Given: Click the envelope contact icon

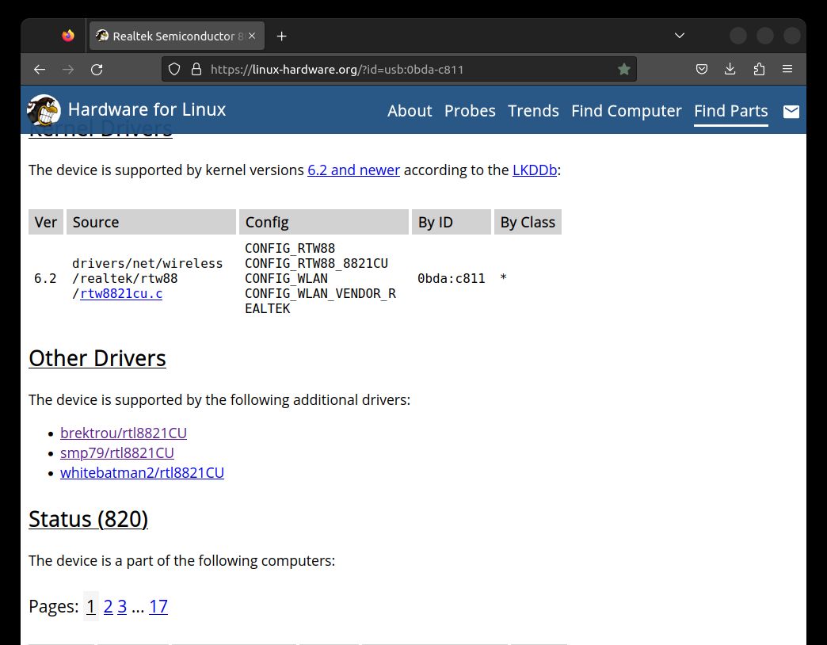Looking at the screenshot, I should [791, 112].
